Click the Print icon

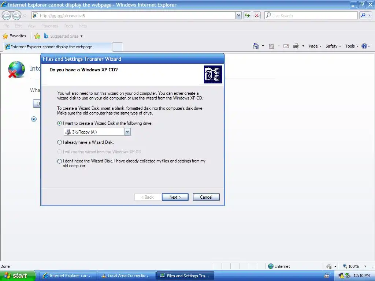tap(296, 46)
